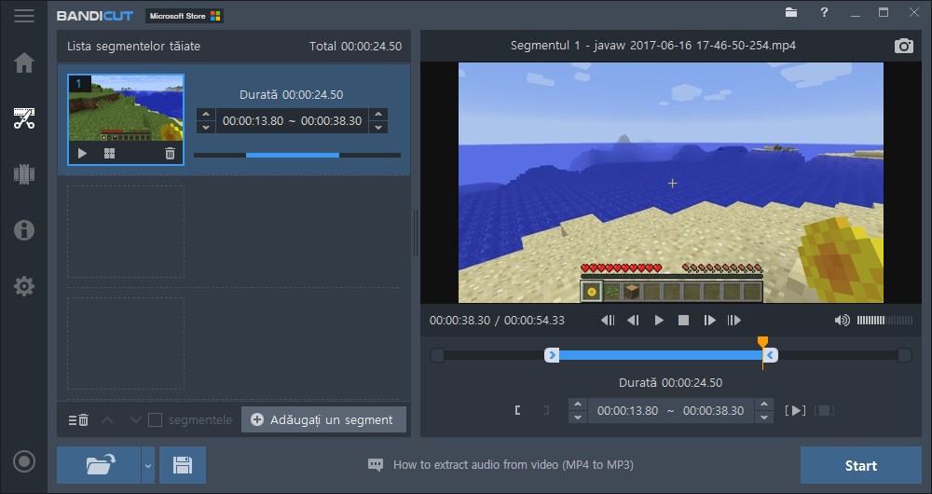
Task: Click the Start button
Action: point(860,465)
